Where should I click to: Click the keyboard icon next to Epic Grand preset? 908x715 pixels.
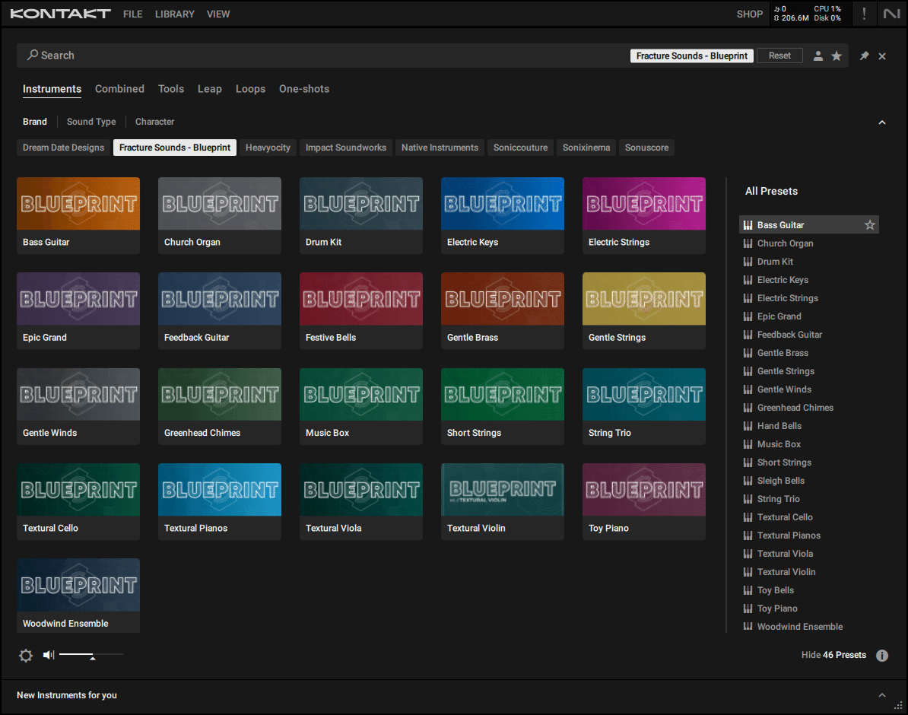748,316
